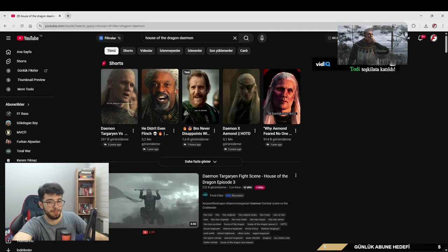
Task: Select the Tümü filter chip
Action: [111, 51]
